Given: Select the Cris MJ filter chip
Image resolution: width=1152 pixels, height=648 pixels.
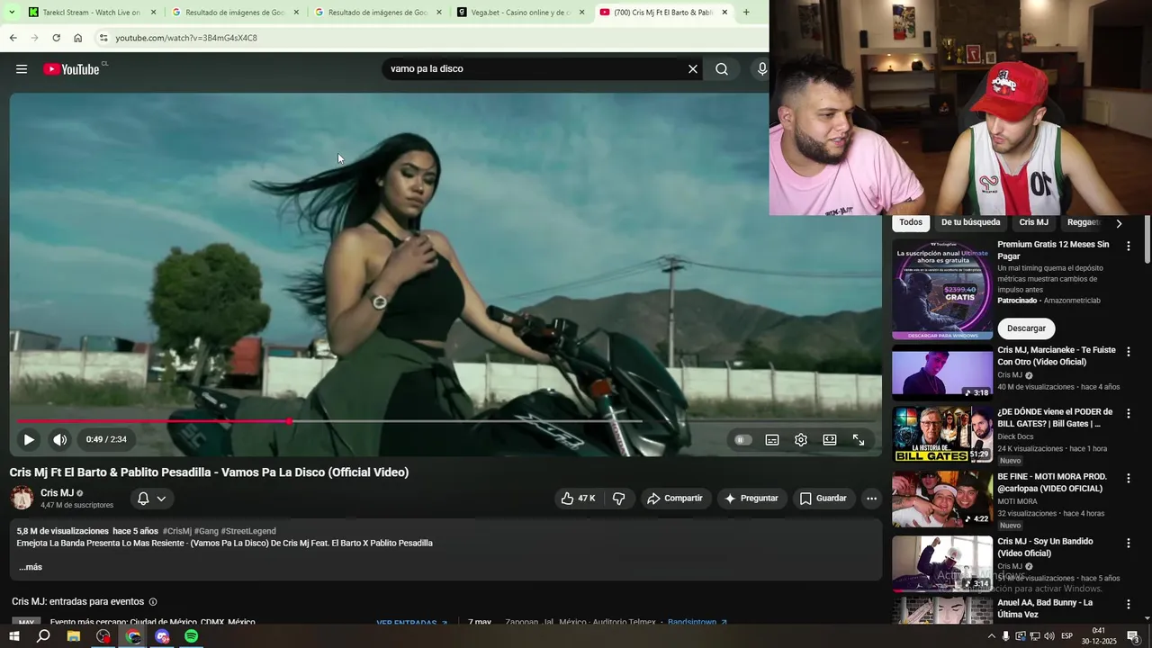Looking at the screenshot, I should click(x=1033, y=222).
